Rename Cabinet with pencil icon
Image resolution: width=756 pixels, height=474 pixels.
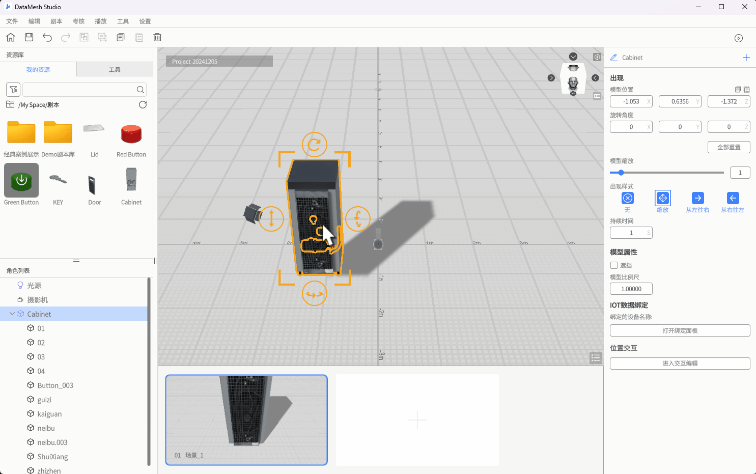click(613, 58)
